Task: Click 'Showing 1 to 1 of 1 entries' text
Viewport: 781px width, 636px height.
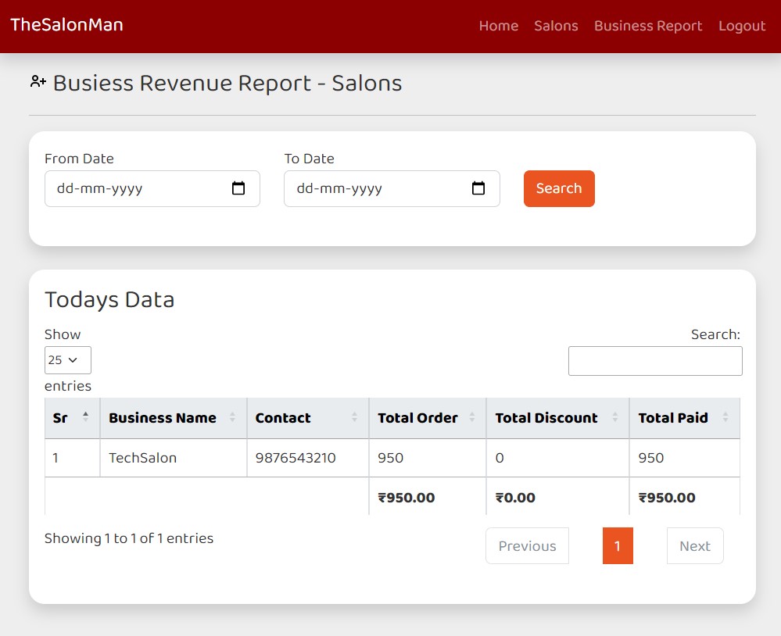Action: coord(129,538)
